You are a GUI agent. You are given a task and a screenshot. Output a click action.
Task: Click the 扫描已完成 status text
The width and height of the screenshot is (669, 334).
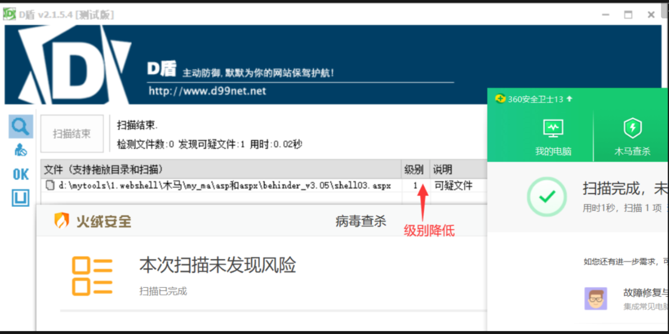coord(163,291)
